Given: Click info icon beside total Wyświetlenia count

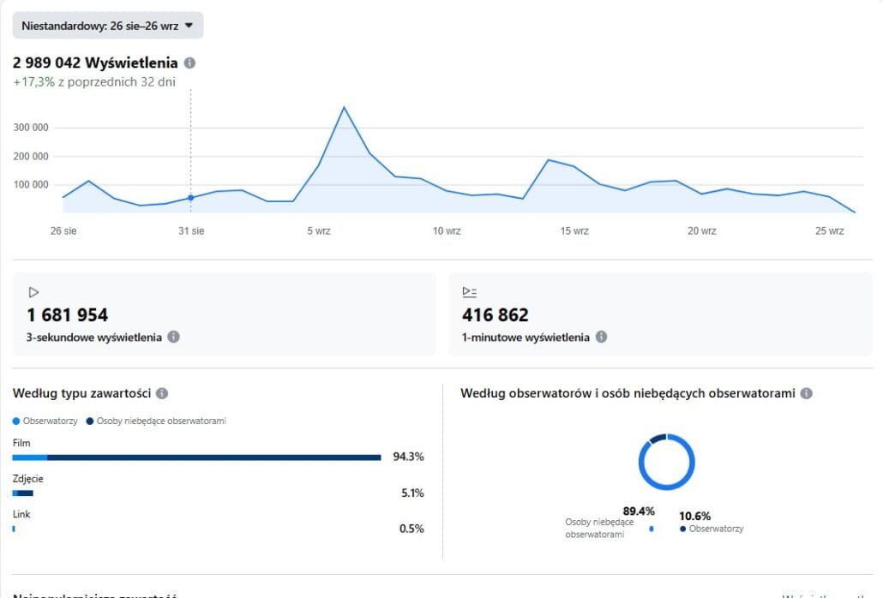Looking at the screenshot, I should [189, 63].
